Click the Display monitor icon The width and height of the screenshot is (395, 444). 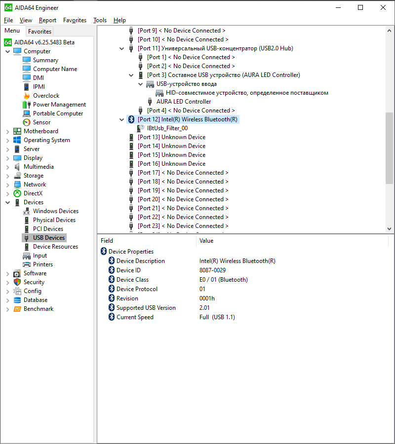point(17,158)
